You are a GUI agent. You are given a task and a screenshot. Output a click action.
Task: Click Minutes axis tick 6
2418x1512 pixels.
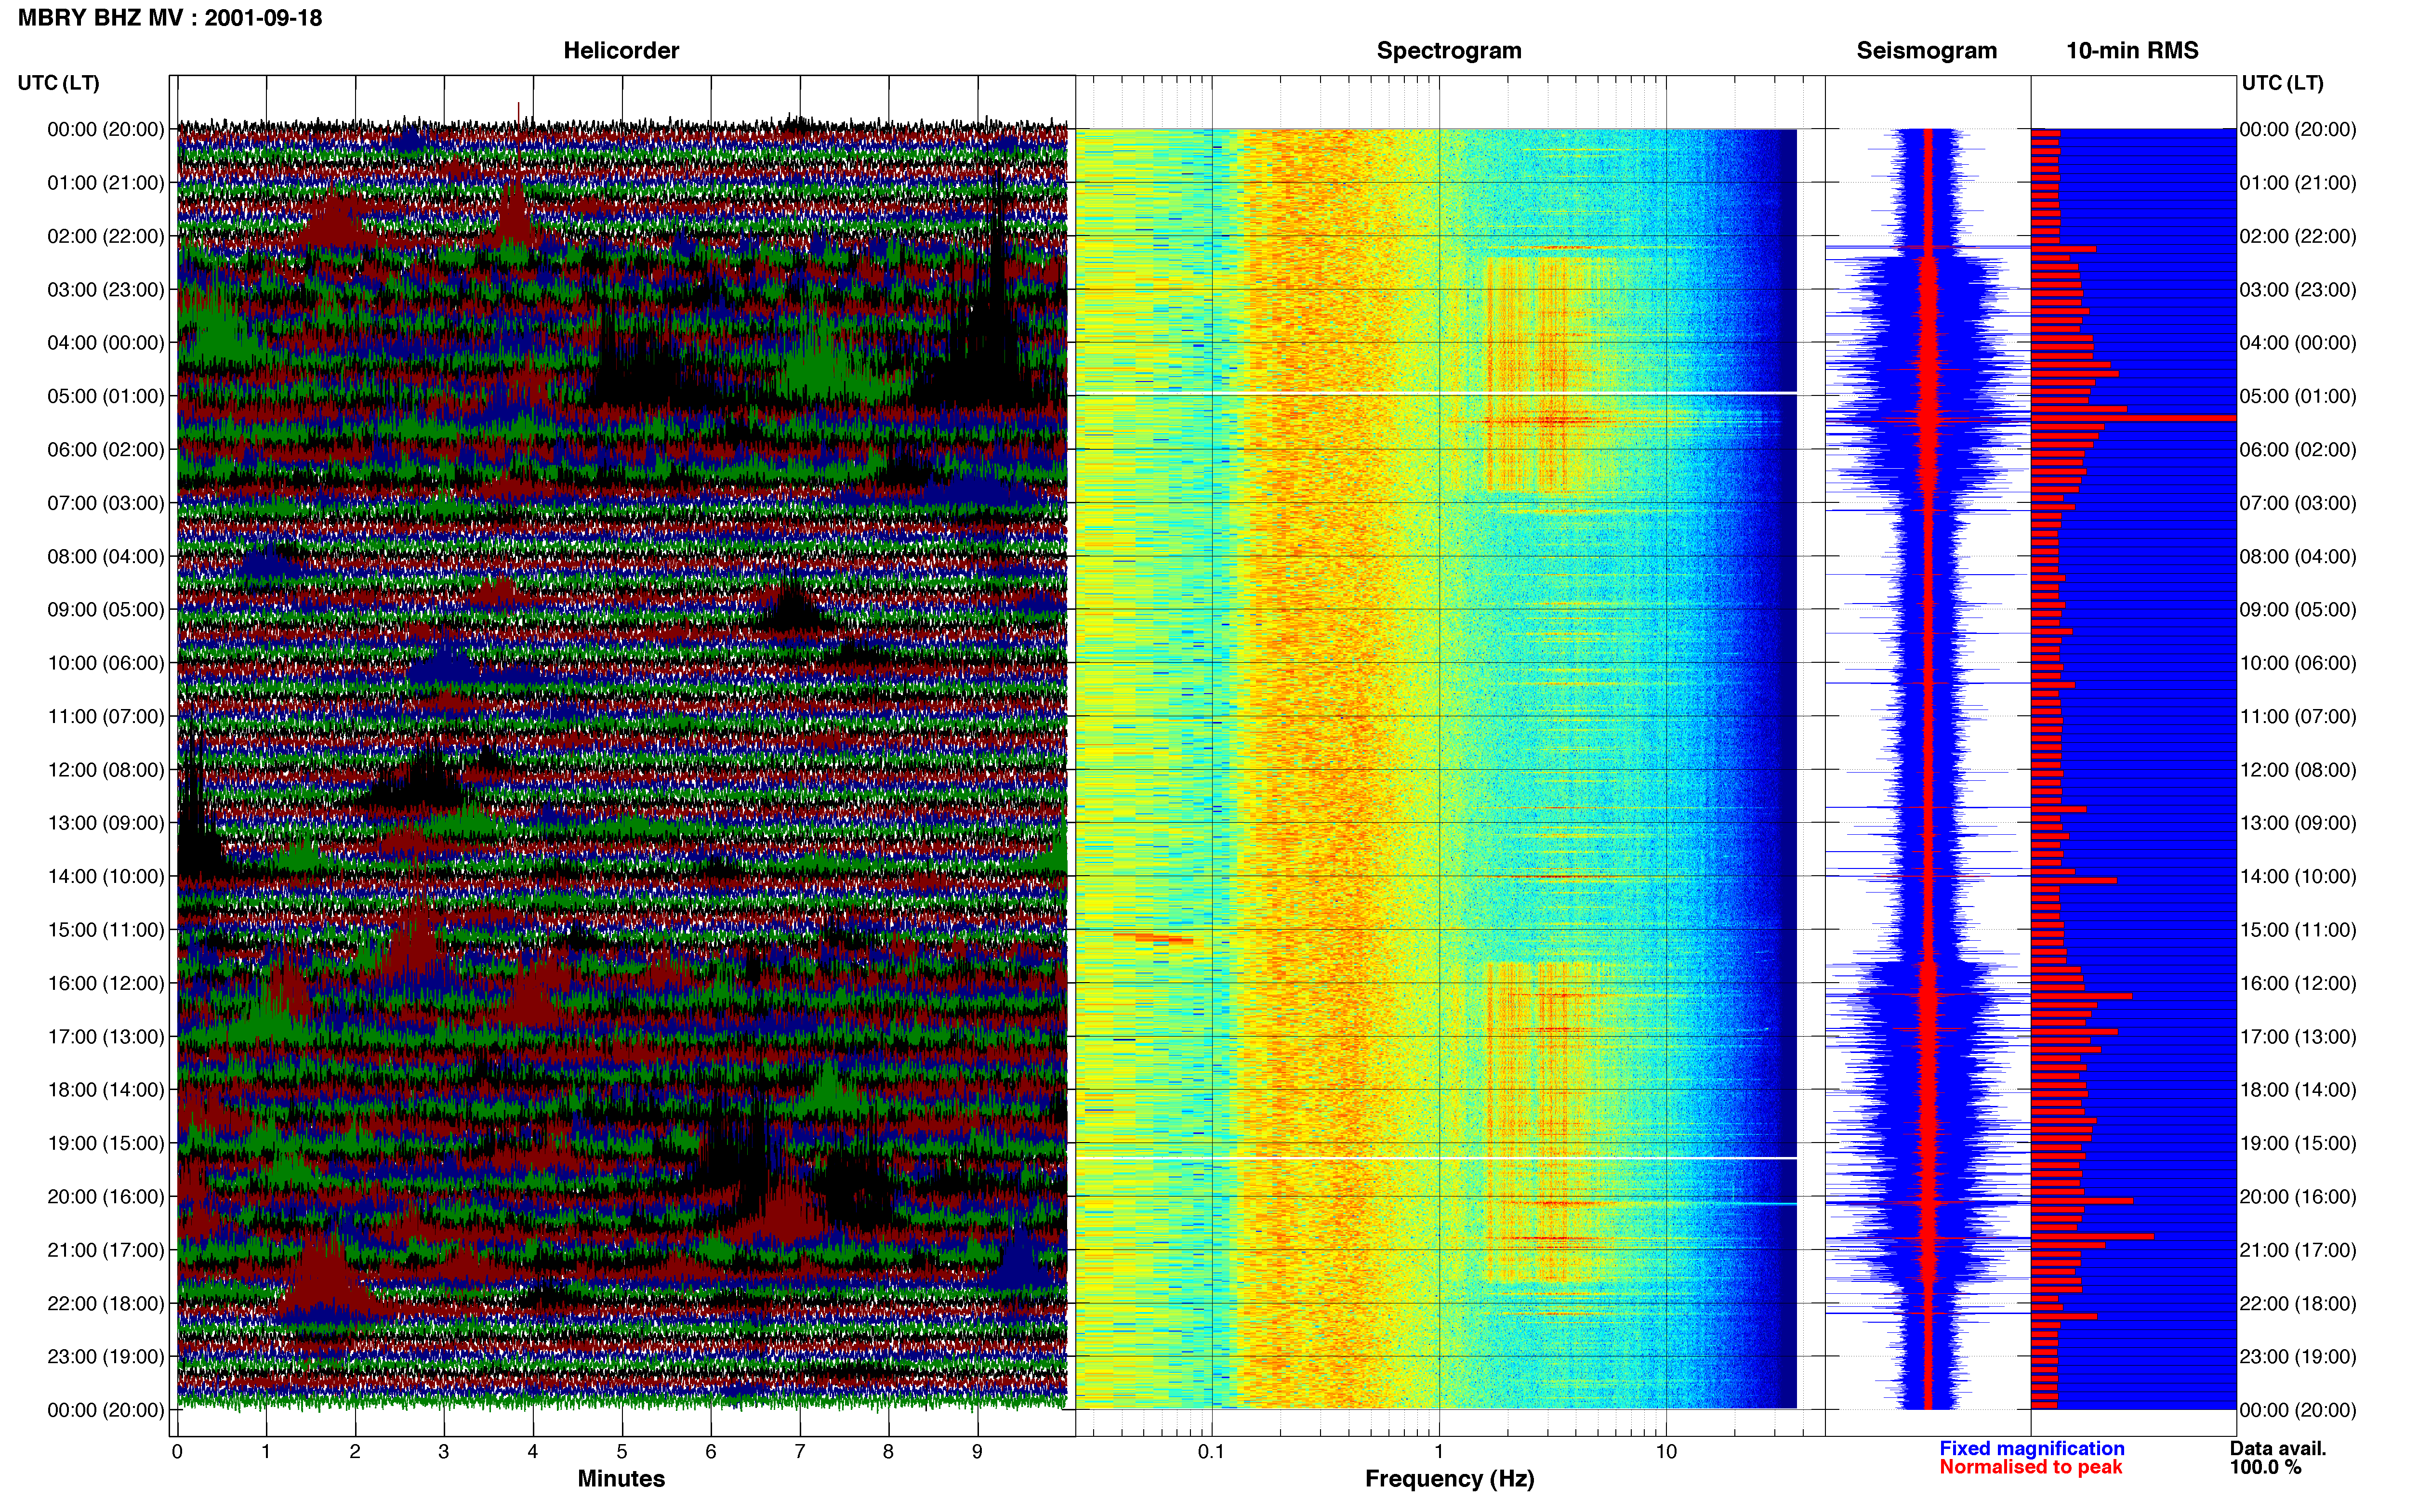711,1451
